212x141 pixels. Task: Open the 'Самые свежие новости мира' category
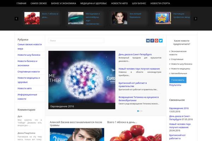pos(30,47)
